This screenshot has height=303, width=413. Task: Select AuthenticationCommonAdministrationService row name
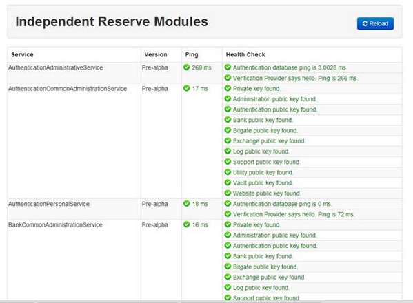pos(68,89)
